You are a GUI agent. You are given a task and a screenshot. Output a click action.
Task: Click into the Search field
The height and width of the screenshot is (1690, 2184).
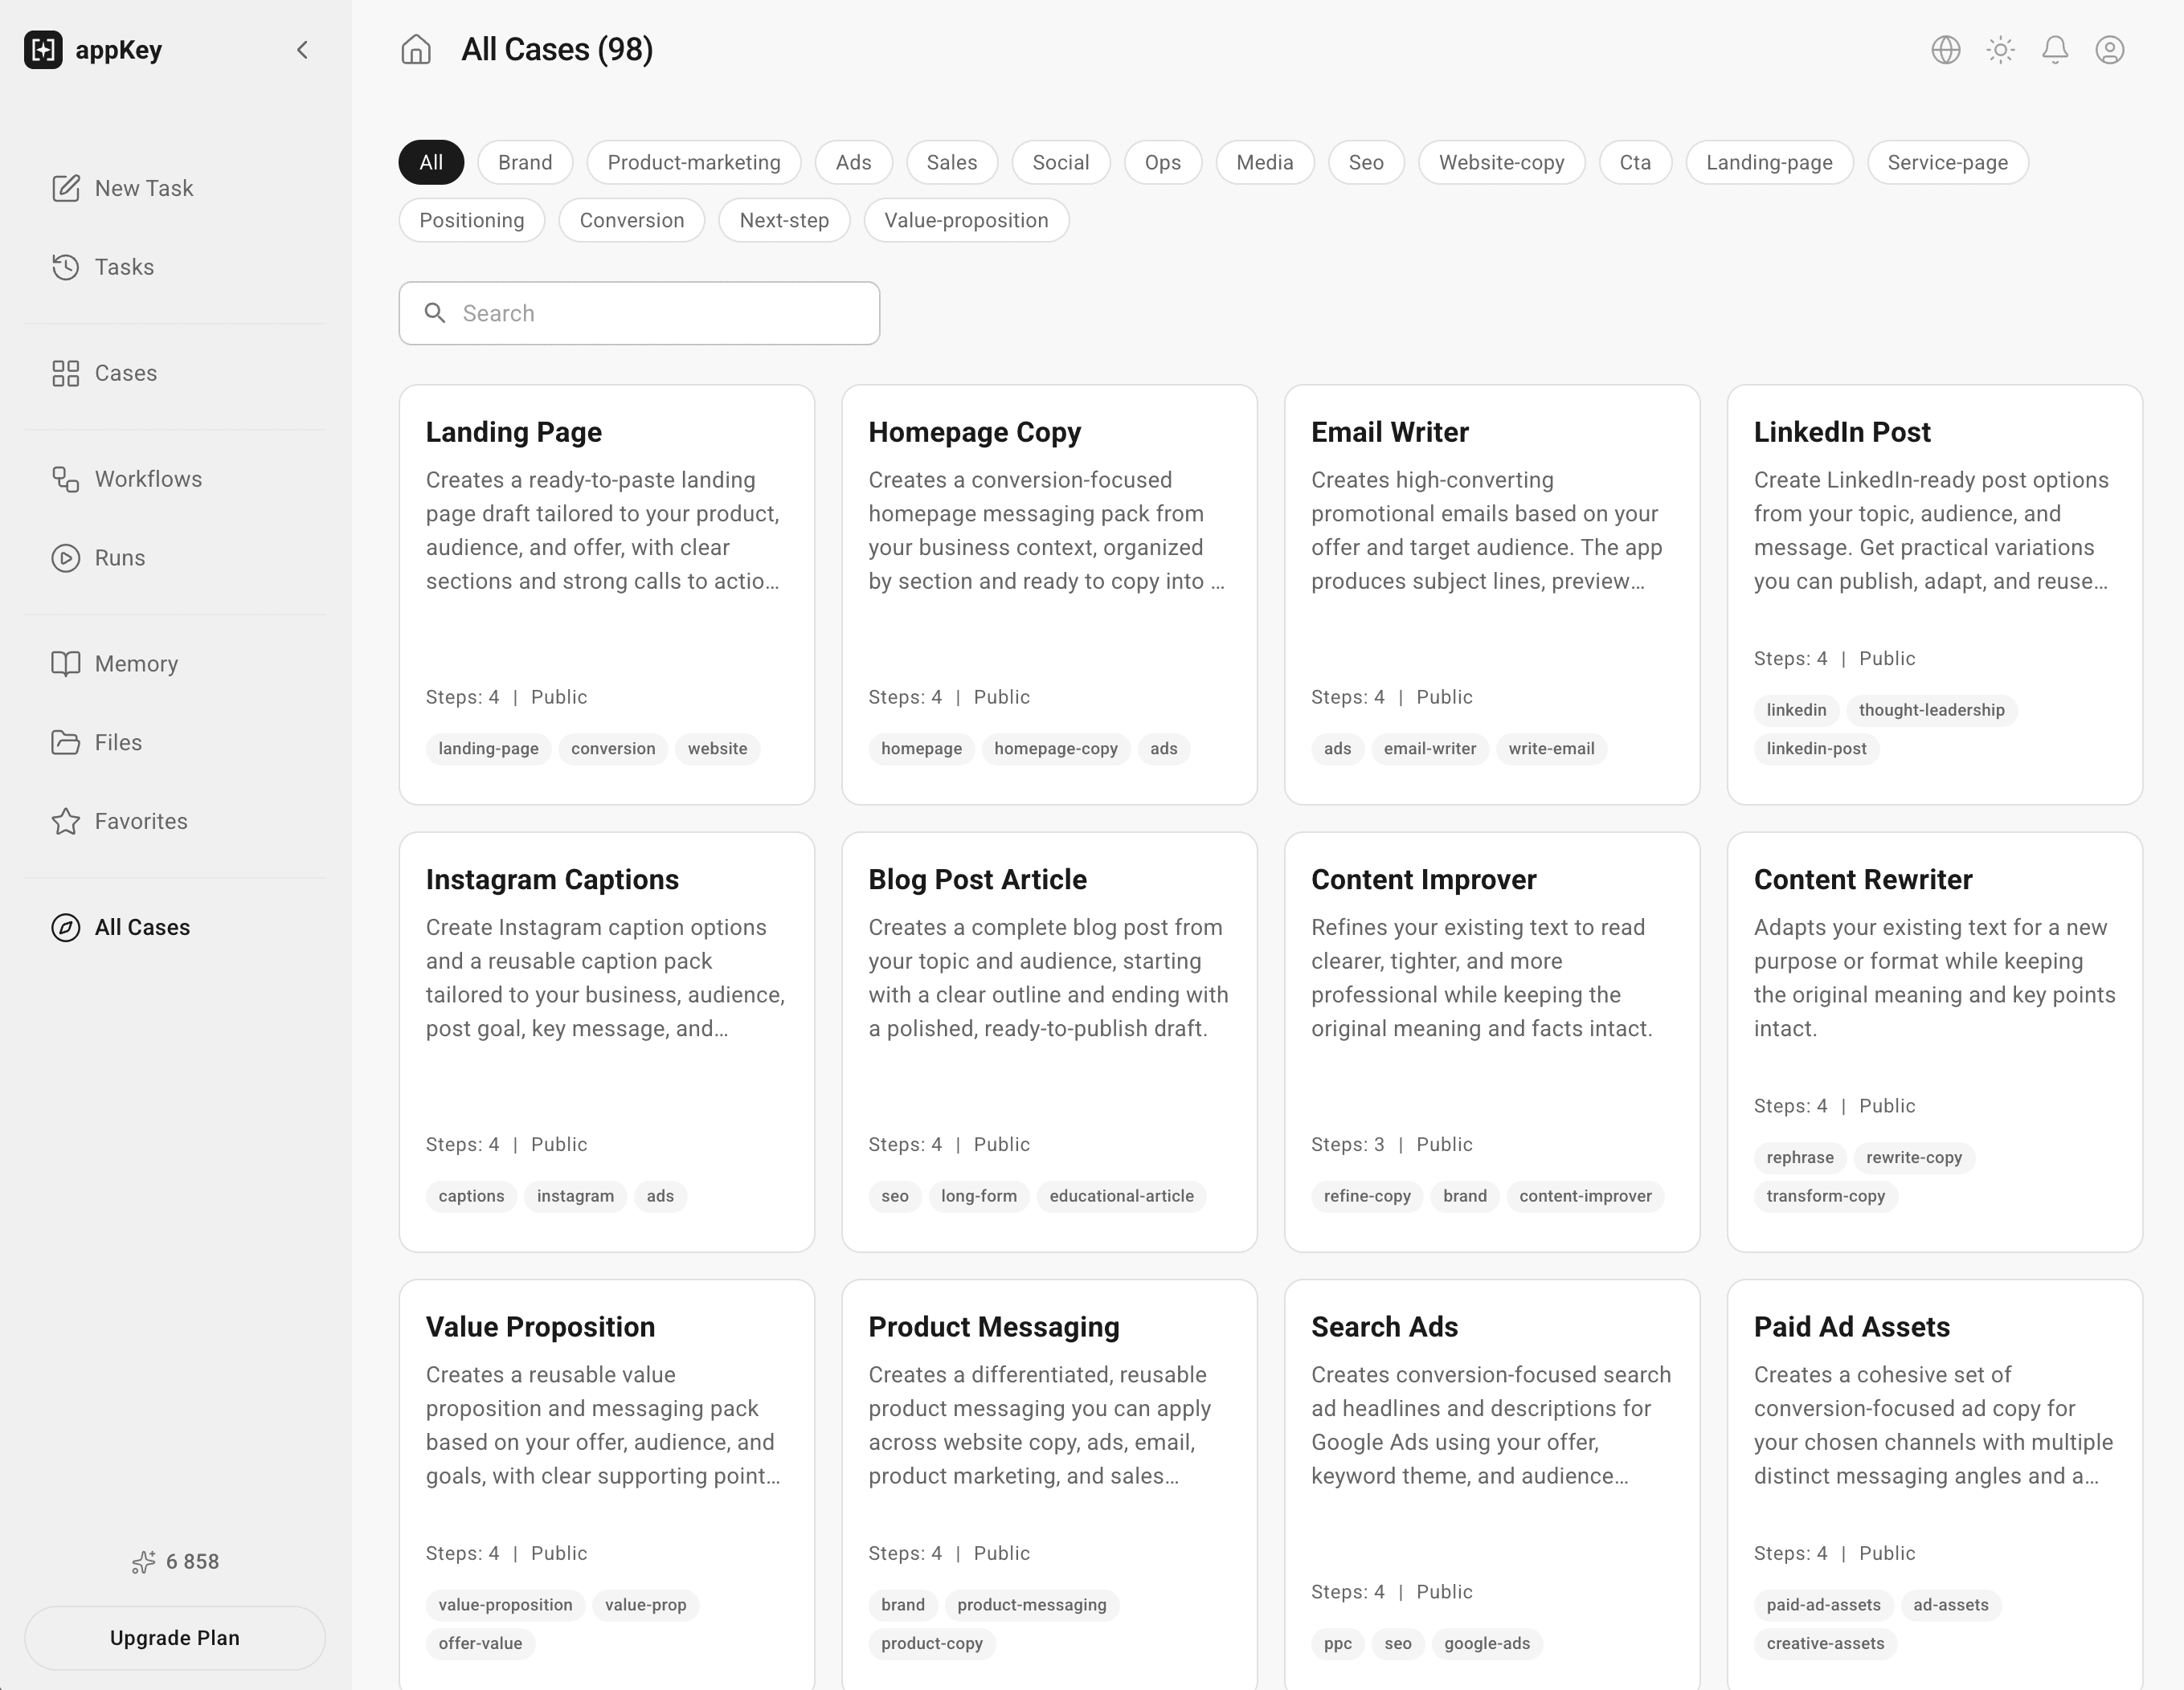[639, 312]
